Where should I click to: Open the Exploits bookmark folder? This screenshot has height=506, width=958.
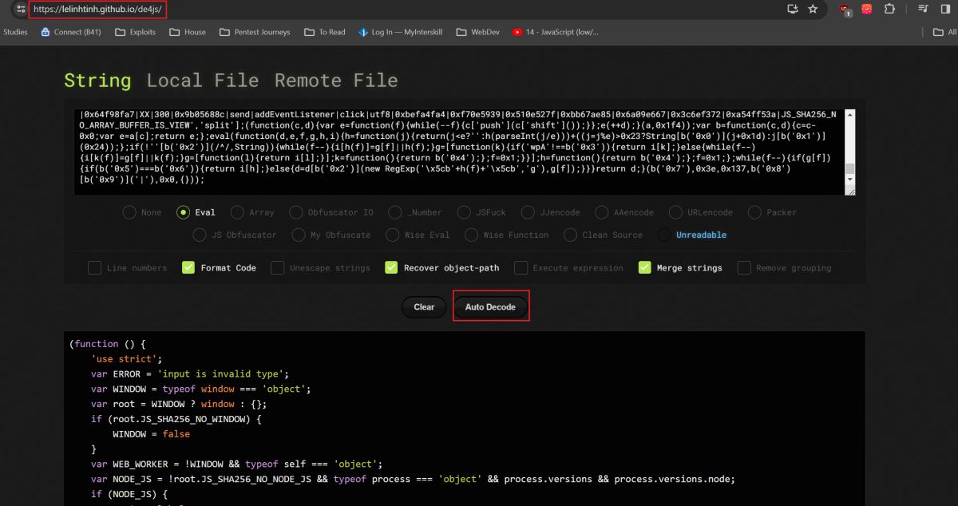tap(135, 32)
